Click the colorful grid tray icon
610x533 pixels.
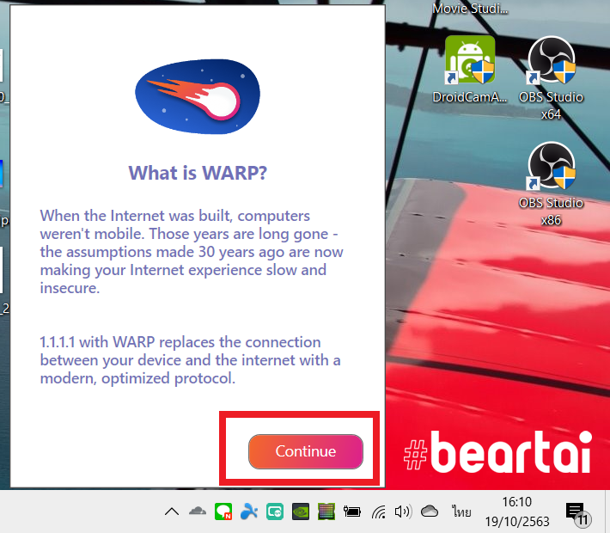click(x=326, y=512)
